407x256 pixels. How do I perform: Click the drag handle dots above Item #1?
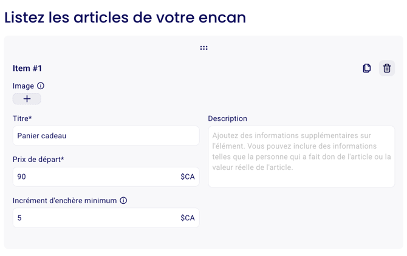(x=203, y=48)
